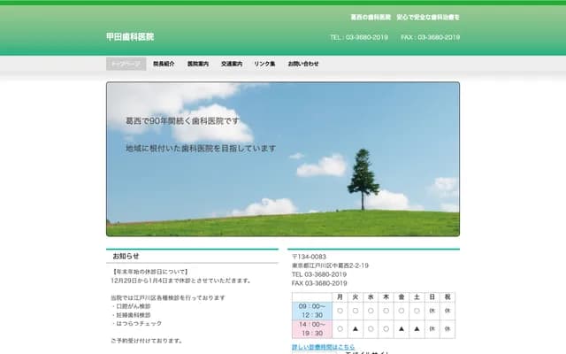Viewport: 566px width, 354px height.
Task: Select 交通案内 in the navigation bar
Action: 232,64
